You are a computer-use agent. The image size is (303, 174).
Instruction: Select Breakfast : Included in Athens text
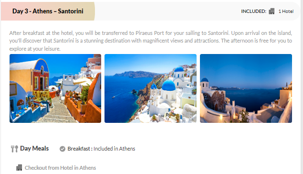pos(101,149)
